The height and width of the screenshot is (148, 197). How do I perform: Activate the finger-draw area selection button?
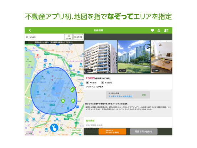point(54,128)
